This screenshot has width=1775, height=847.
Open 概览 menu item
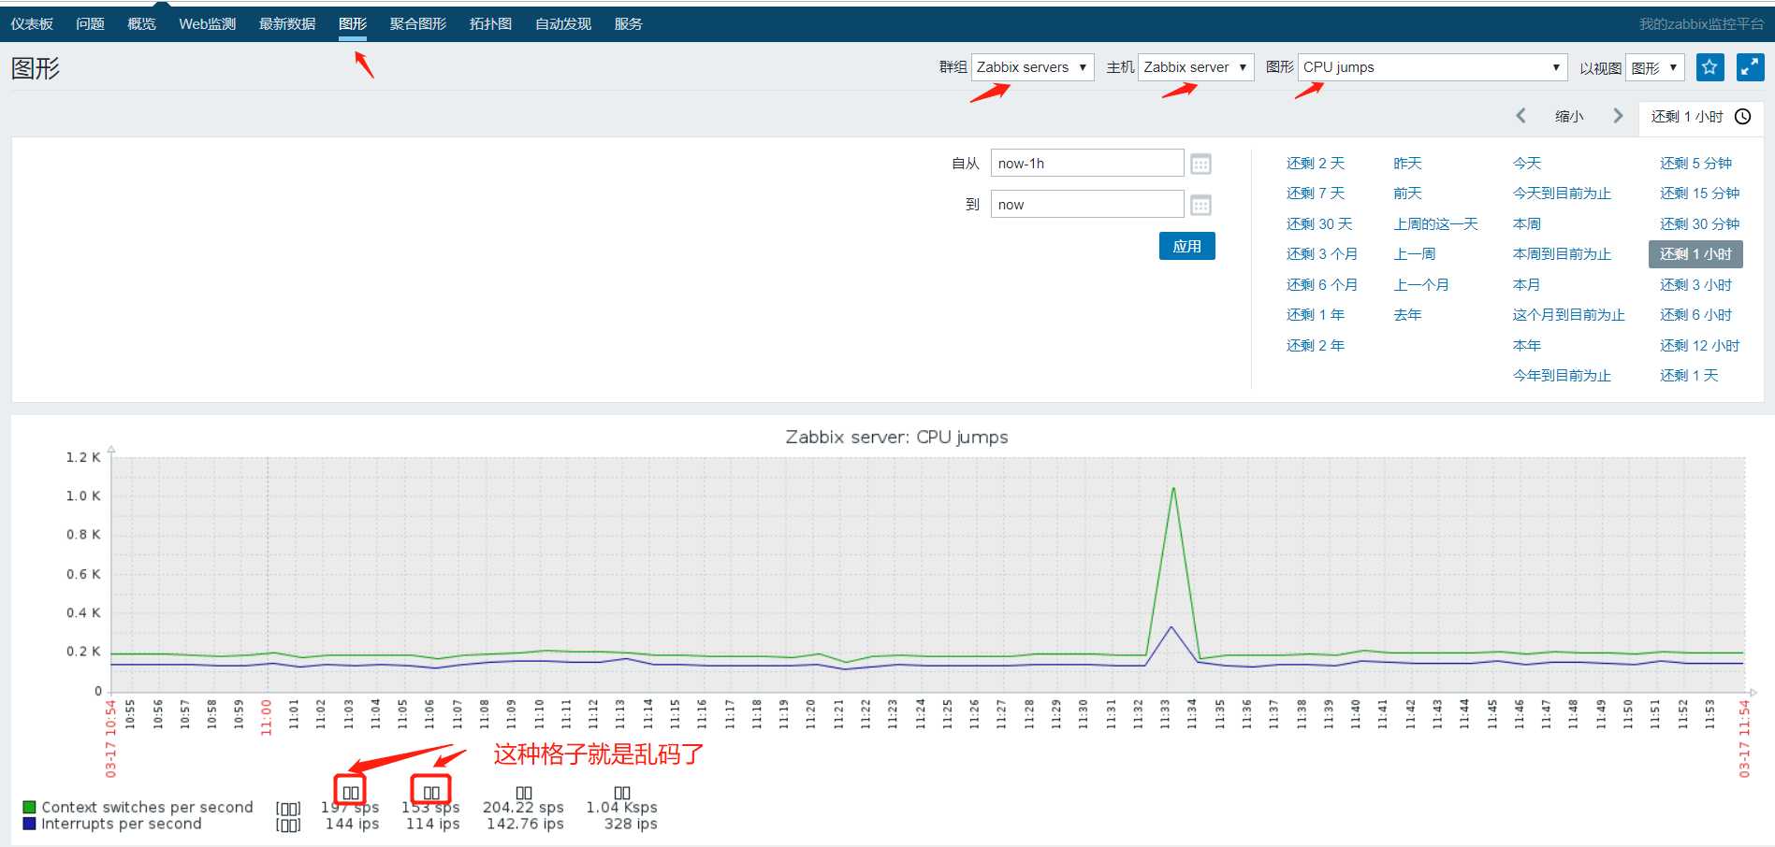(141, 23)
